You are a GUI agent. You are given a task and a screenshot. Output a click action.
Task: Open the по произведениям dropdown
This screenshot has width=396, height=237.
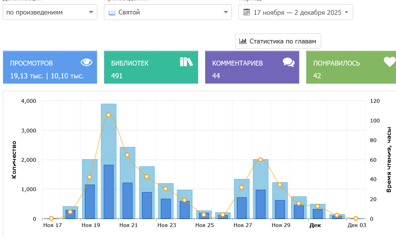point(50,12)
